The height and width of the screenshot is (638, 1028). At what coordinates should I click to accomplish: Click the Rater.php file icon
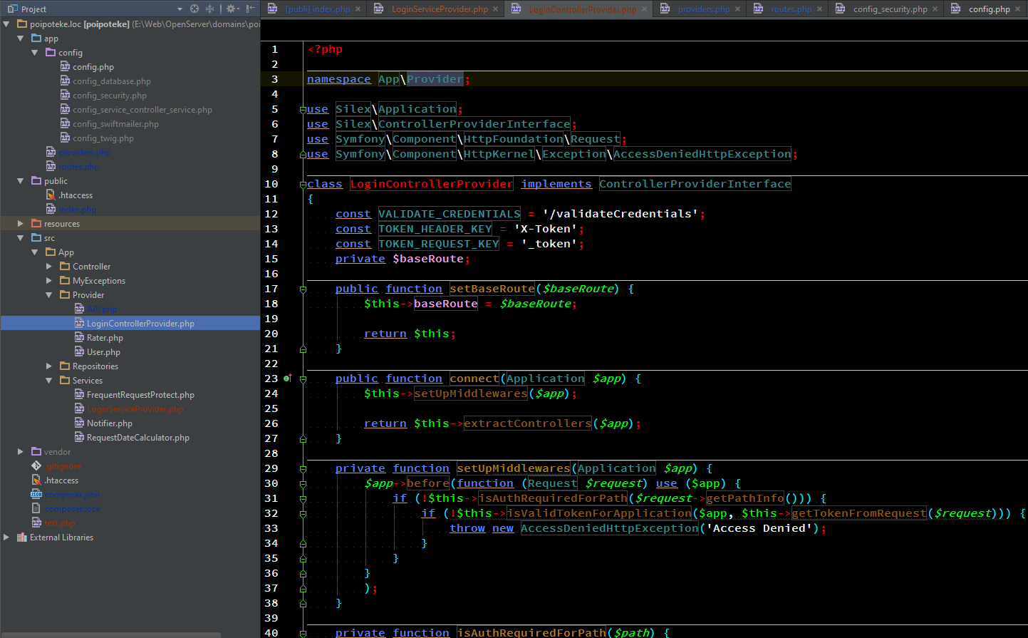point(79,337)
